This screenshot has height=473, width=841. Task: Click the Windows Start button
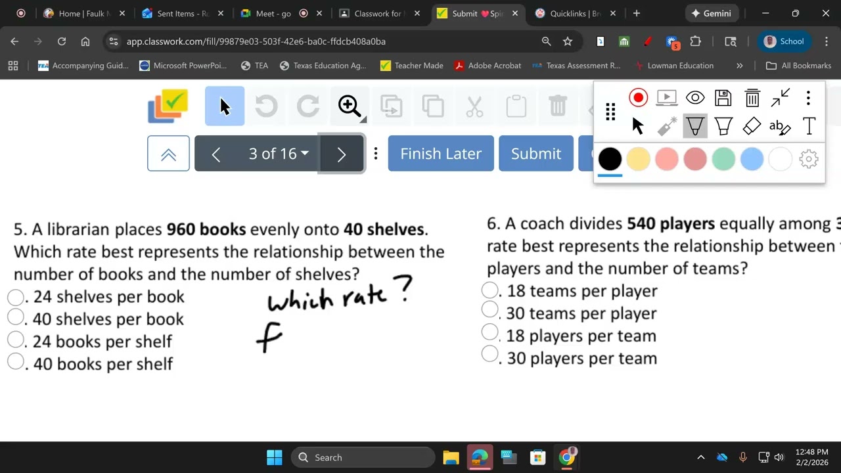point(275,457)
